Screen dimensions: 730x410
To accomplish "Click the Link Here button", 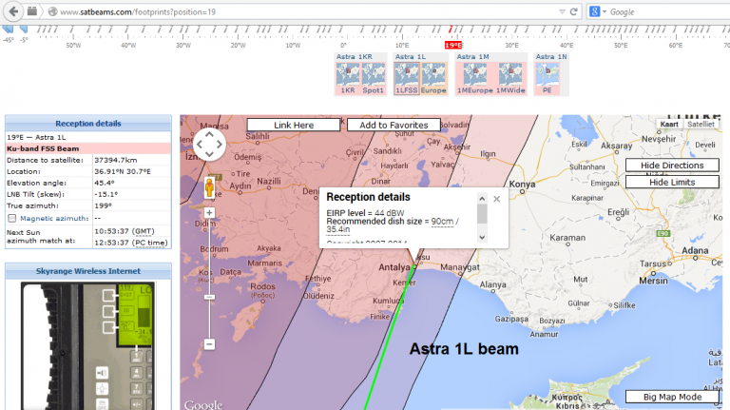I will [294, 125].
